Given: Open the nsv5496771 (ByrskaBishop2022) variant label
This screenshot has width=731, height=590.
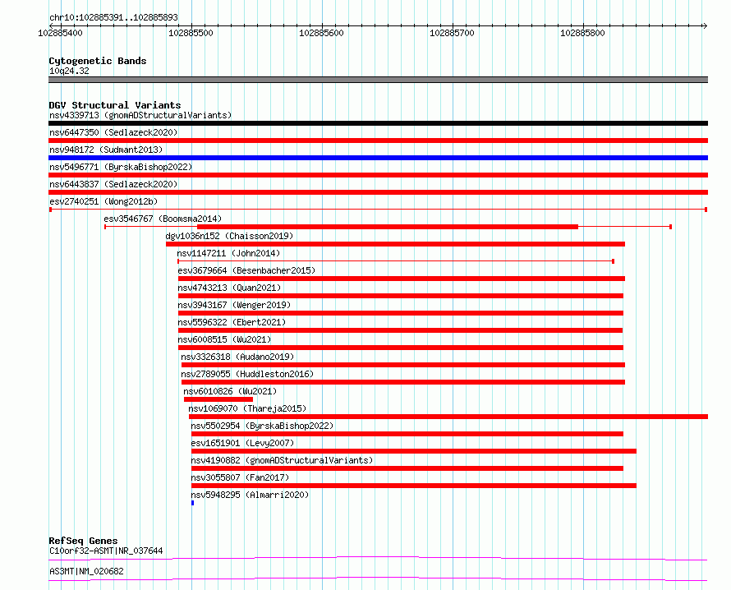Looking at the screenshot, I should coord(121,167).
